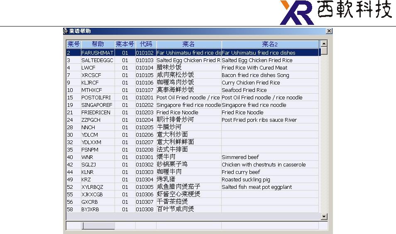
Task: Click the scrollbar down arrow
Action: click(324, 217)
